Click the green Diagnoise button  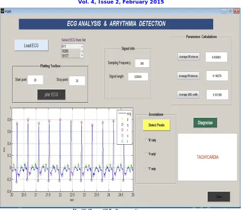tap(205, 122)
